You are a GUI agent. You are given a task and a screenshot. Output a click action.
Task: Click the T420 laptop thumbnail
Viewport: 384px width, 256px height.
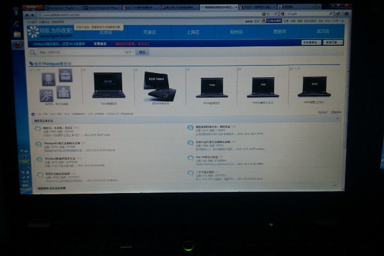click(x=263, y=87)
